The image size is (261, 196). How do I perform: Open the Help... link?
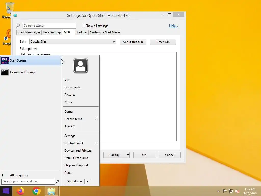tap(173, 26)
